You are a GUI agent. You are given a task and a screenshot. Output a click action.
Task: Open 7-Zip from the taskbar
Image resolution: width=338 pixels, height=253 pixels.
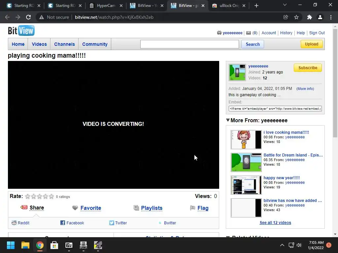(x=69, y=245)
